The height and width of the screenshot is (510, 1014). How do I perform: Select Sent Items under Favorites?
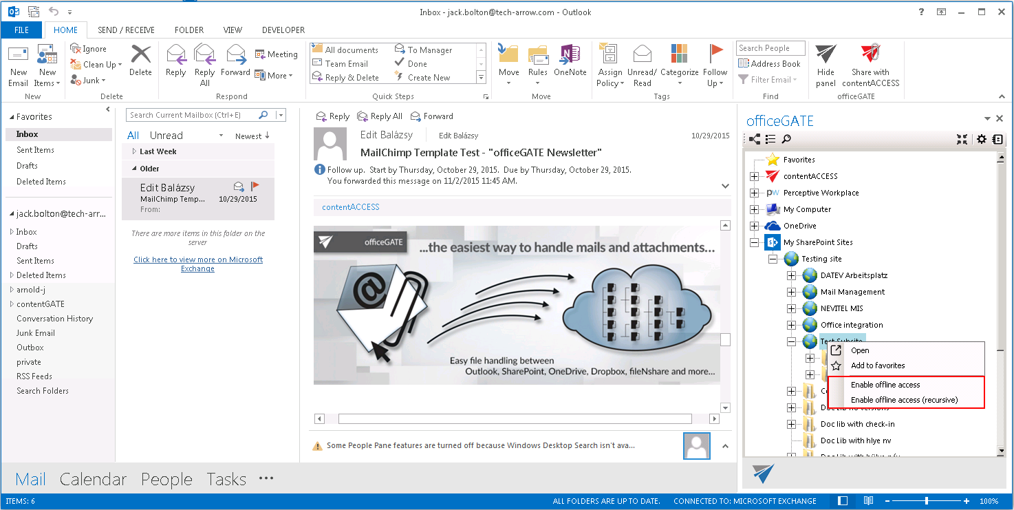(35, 150)
